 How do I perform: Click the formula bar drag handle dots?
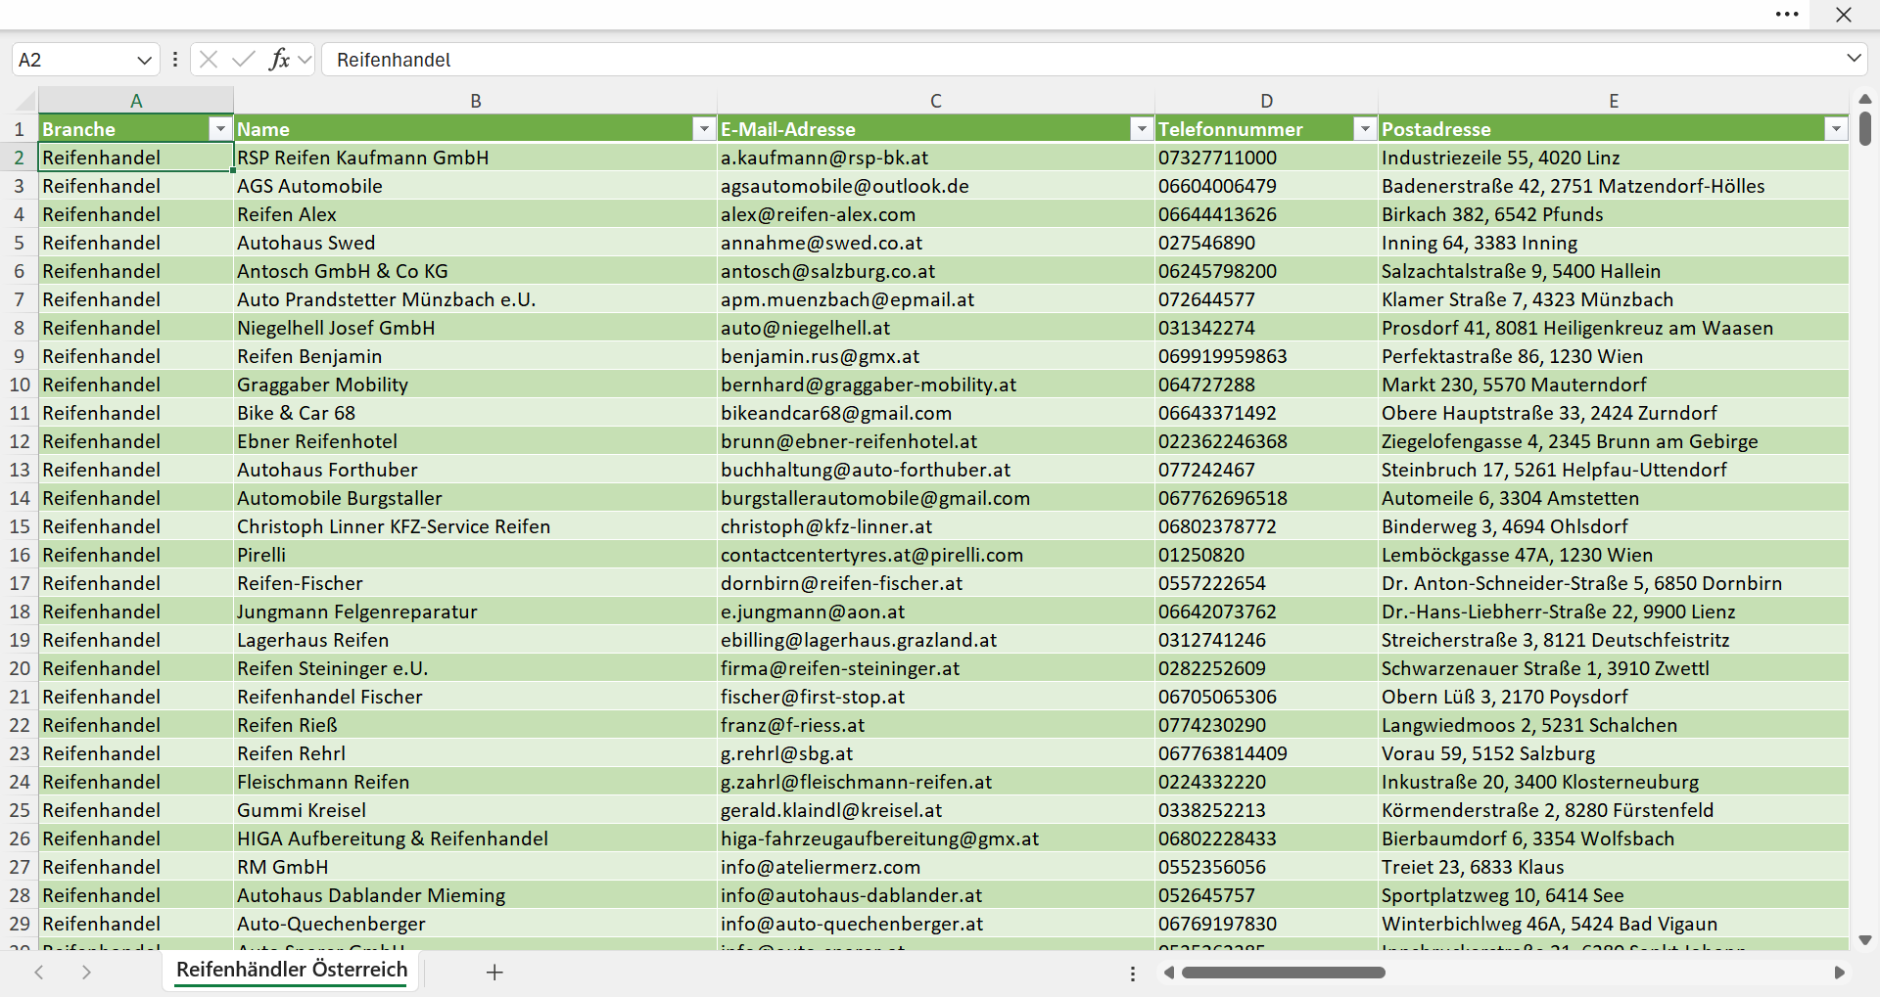pyautogui.click(x=175, y=60)
